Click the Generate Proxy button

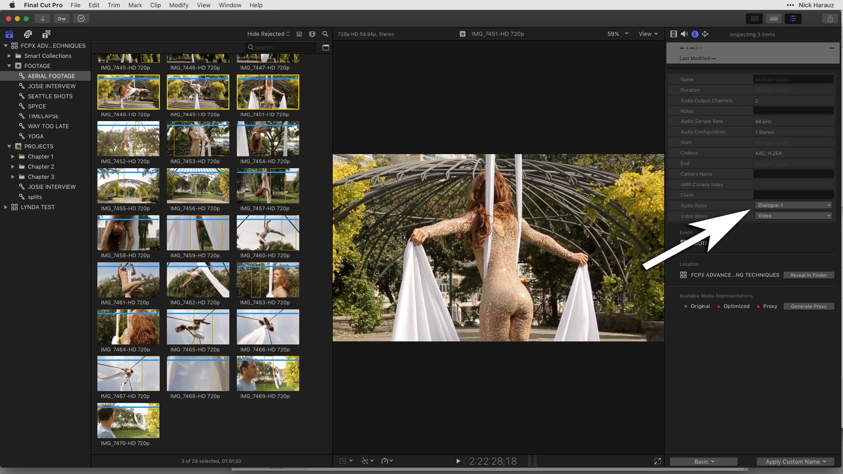tap(808, 306)
